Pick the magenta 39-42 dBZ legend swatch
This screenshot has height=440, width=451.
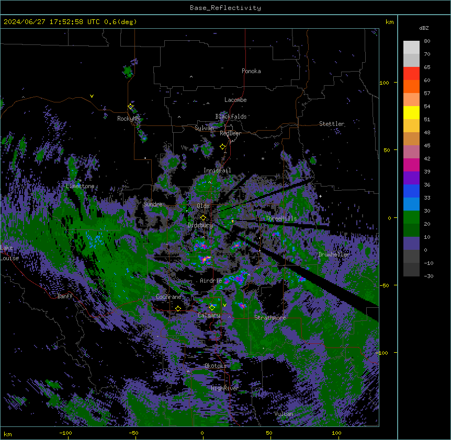pyautogui.click(x=411, y=165)
